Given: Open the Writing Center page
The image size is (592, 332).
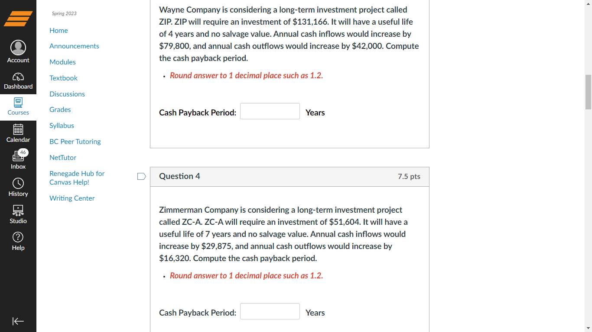Looking at the screenshot, I should pos(72,198).
